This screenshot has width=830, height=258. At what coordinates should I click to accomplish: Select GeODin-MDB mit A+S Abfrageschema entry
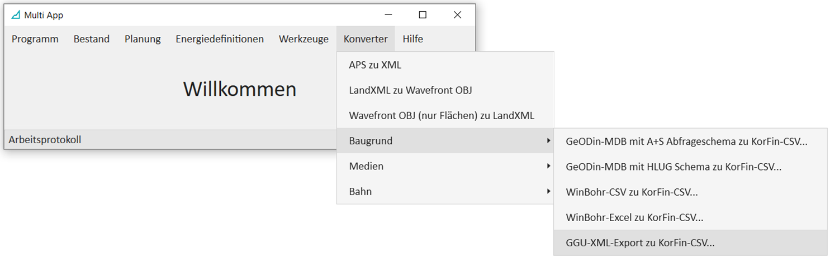pos(690,141)
